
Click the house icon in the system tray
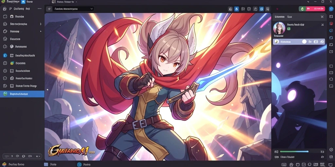(x=291, y=164)
